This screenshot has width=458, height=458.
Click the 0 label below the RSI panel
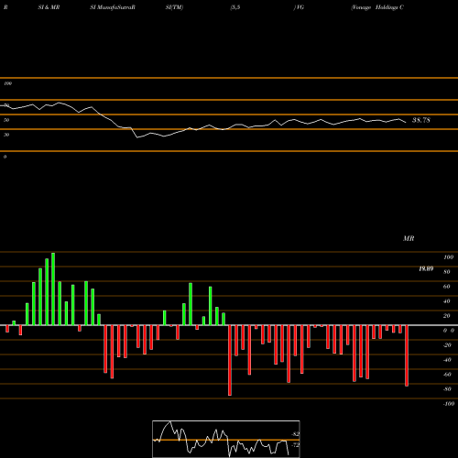click(x=5, y=157)
